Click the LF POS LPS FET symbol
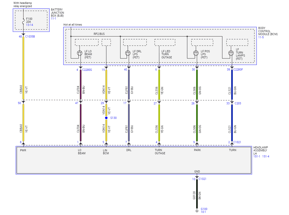 click(196, 53)
